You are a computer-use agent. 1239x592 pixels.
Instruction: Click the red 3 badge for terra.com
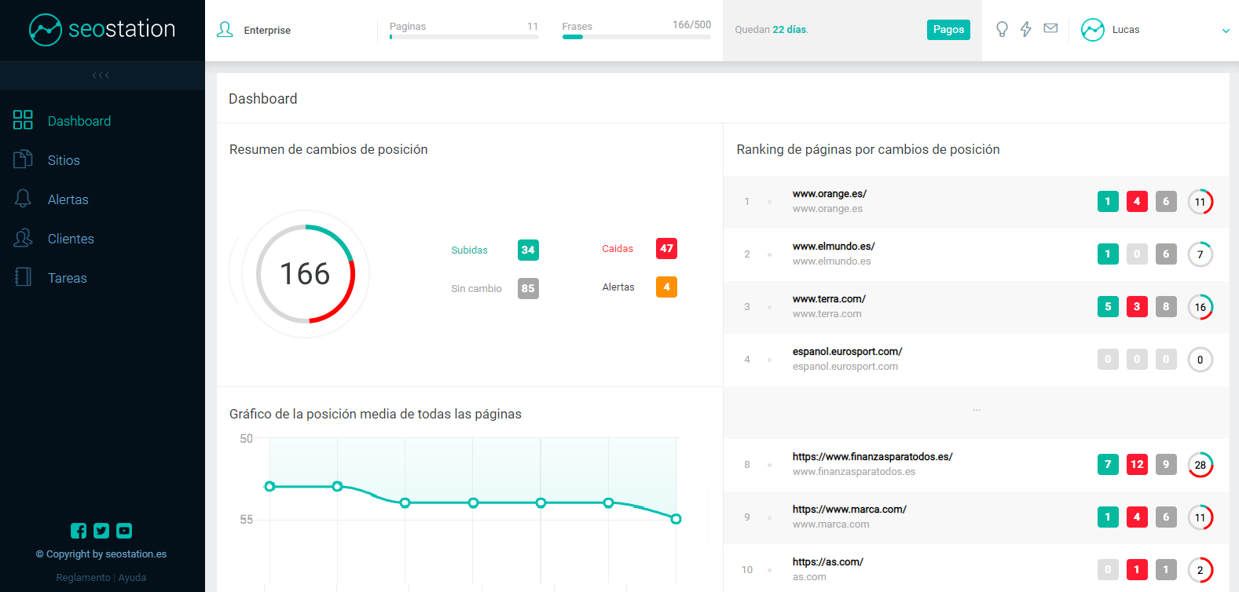(x=1137, y=307)
